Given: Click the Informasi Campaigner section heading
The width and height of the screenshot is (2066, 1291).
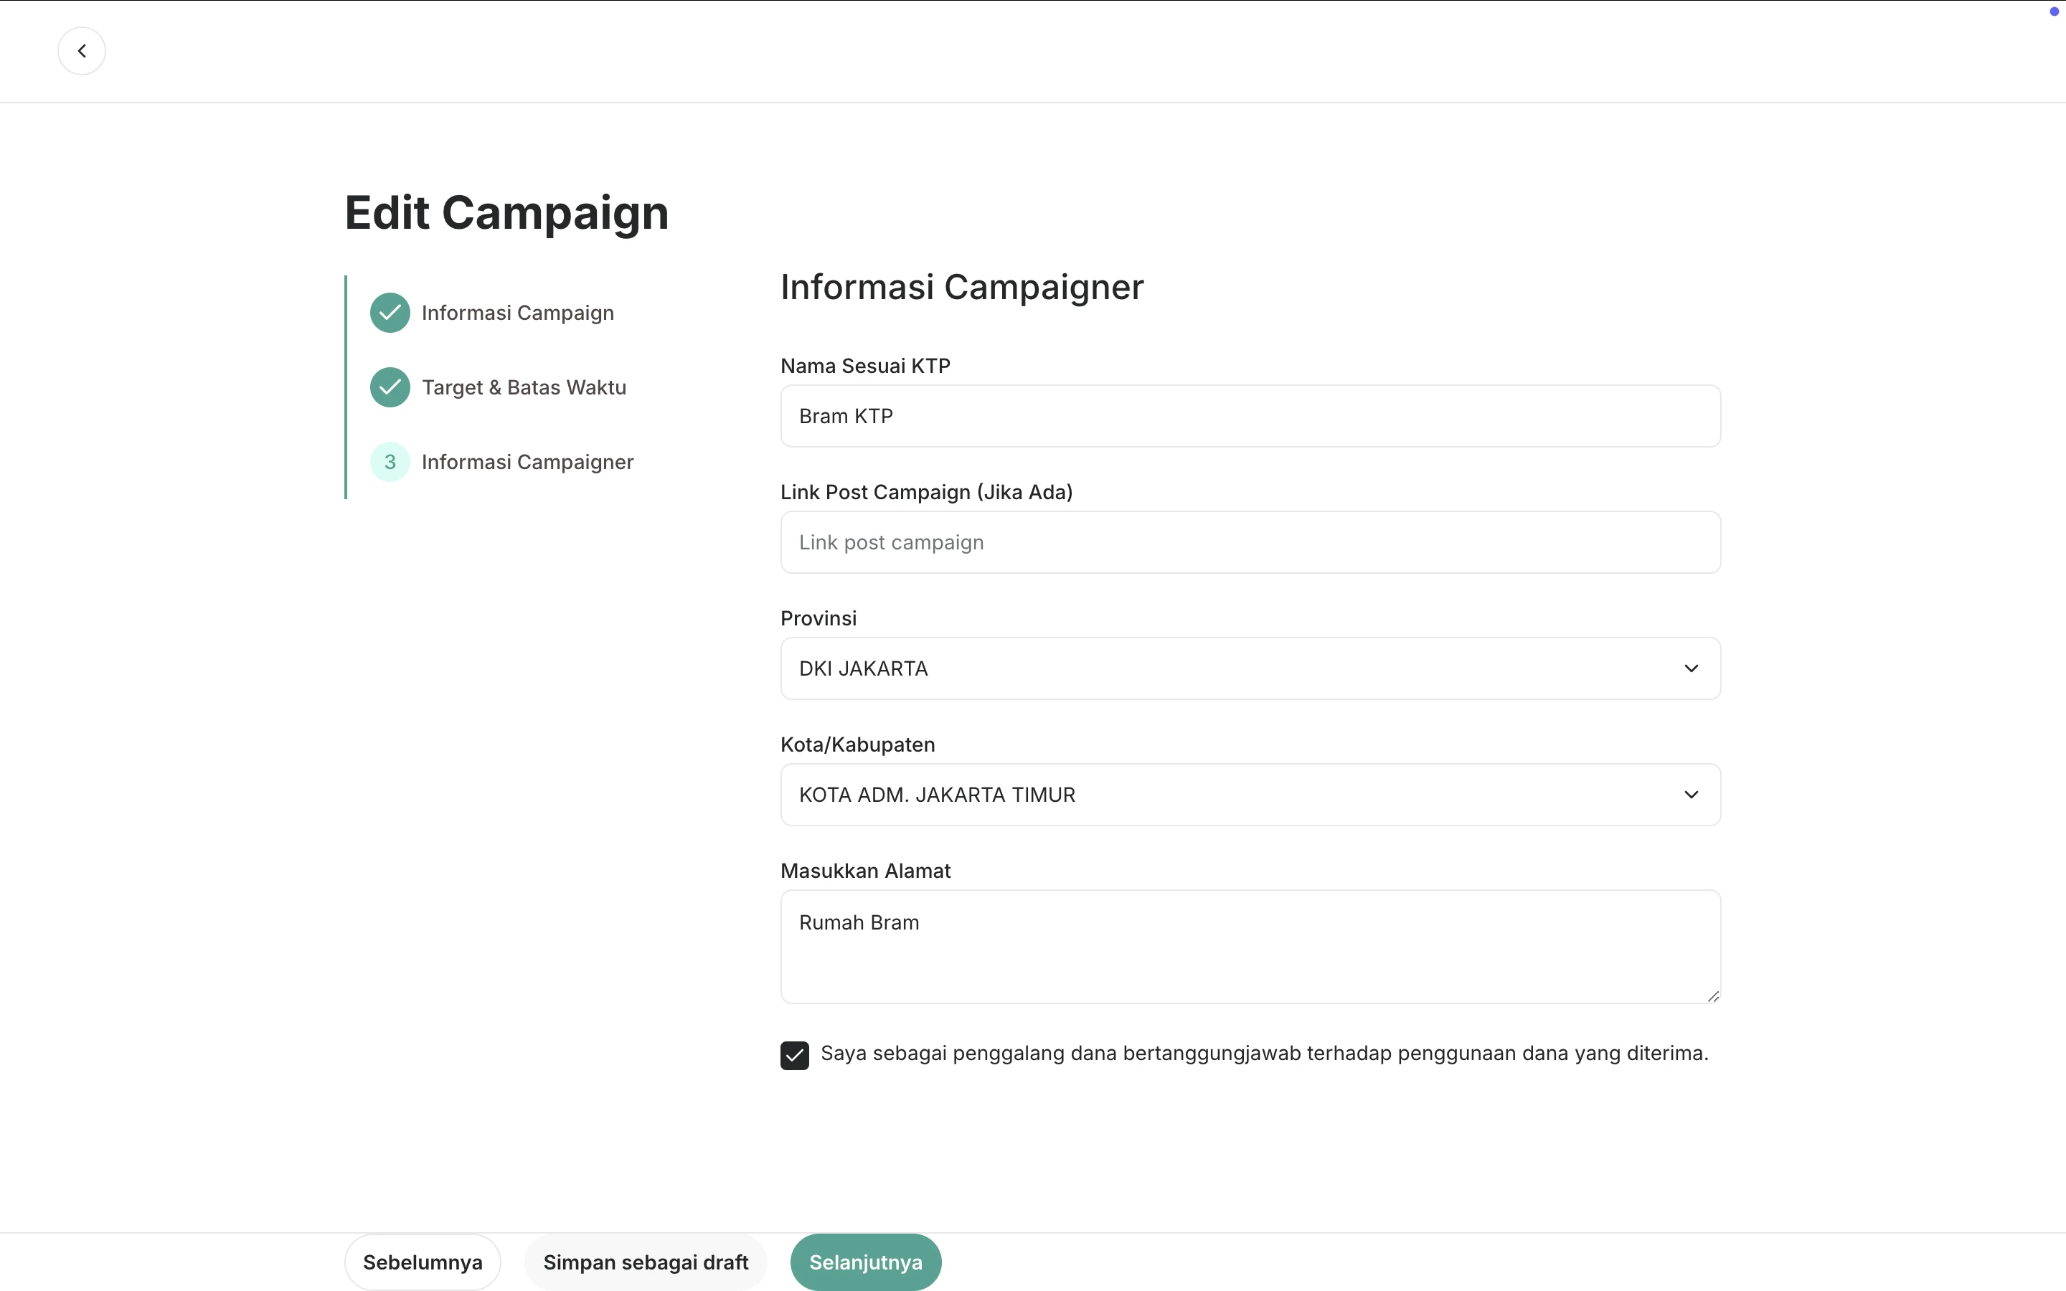Looking at the screenshot, I should pos(961,287).
